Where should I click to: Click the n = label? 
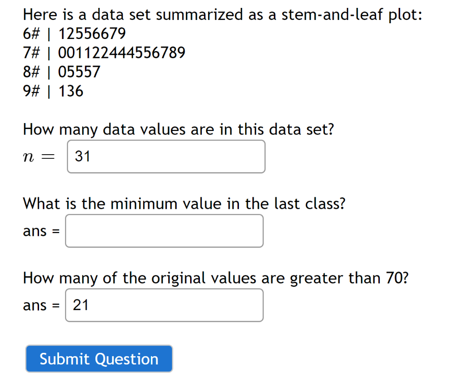click(40, 156)
